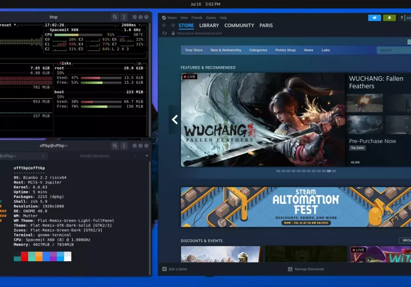411x287 pixels.
Task: Click the LIVE badge on the WUCHANG banner
Action: pyautogui.click(x=190, y=77)
